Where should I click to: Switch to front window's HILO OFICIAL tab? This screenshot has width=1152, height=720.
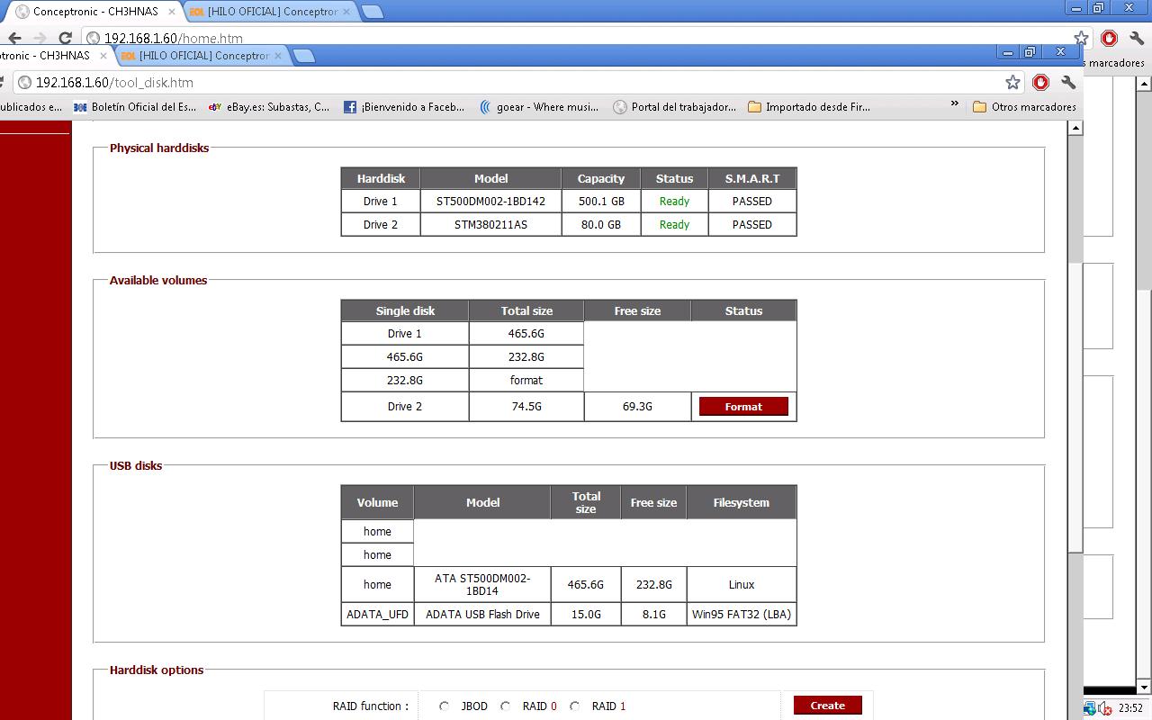pos(202,56)
